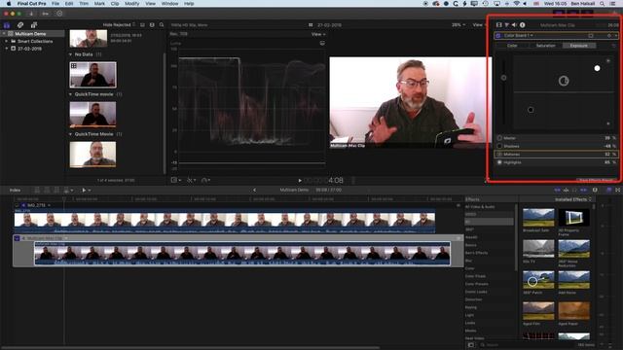Switch to the Saturation tab
Screen dimensions: 623x350
(x=545, y=46)
